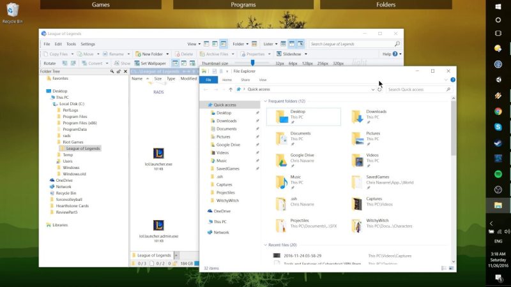This screenshot has width=511, height=287.
Task: Click the Steam taskbar icon
Action: [498, 143]
